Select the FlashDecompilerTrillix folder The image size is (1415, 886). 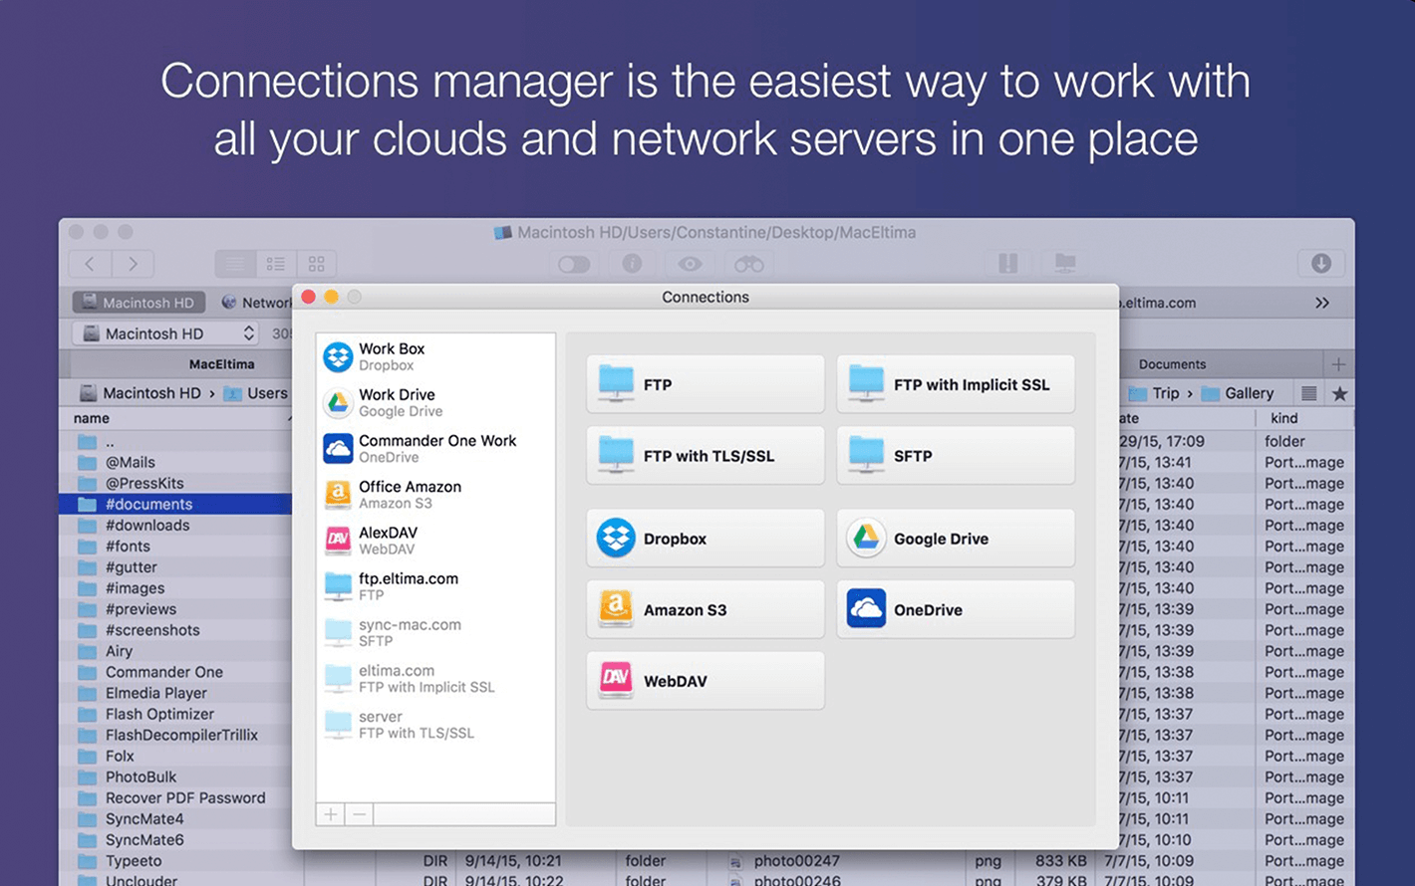(175, 735)
